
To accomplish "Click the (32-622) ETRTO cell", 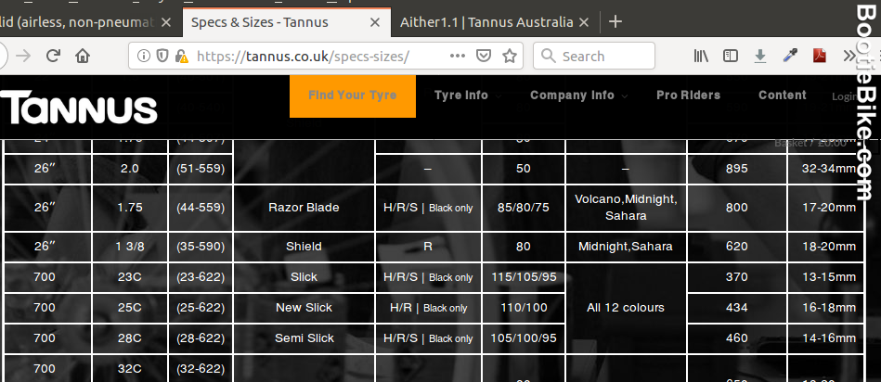I will (x=201, y=368).
